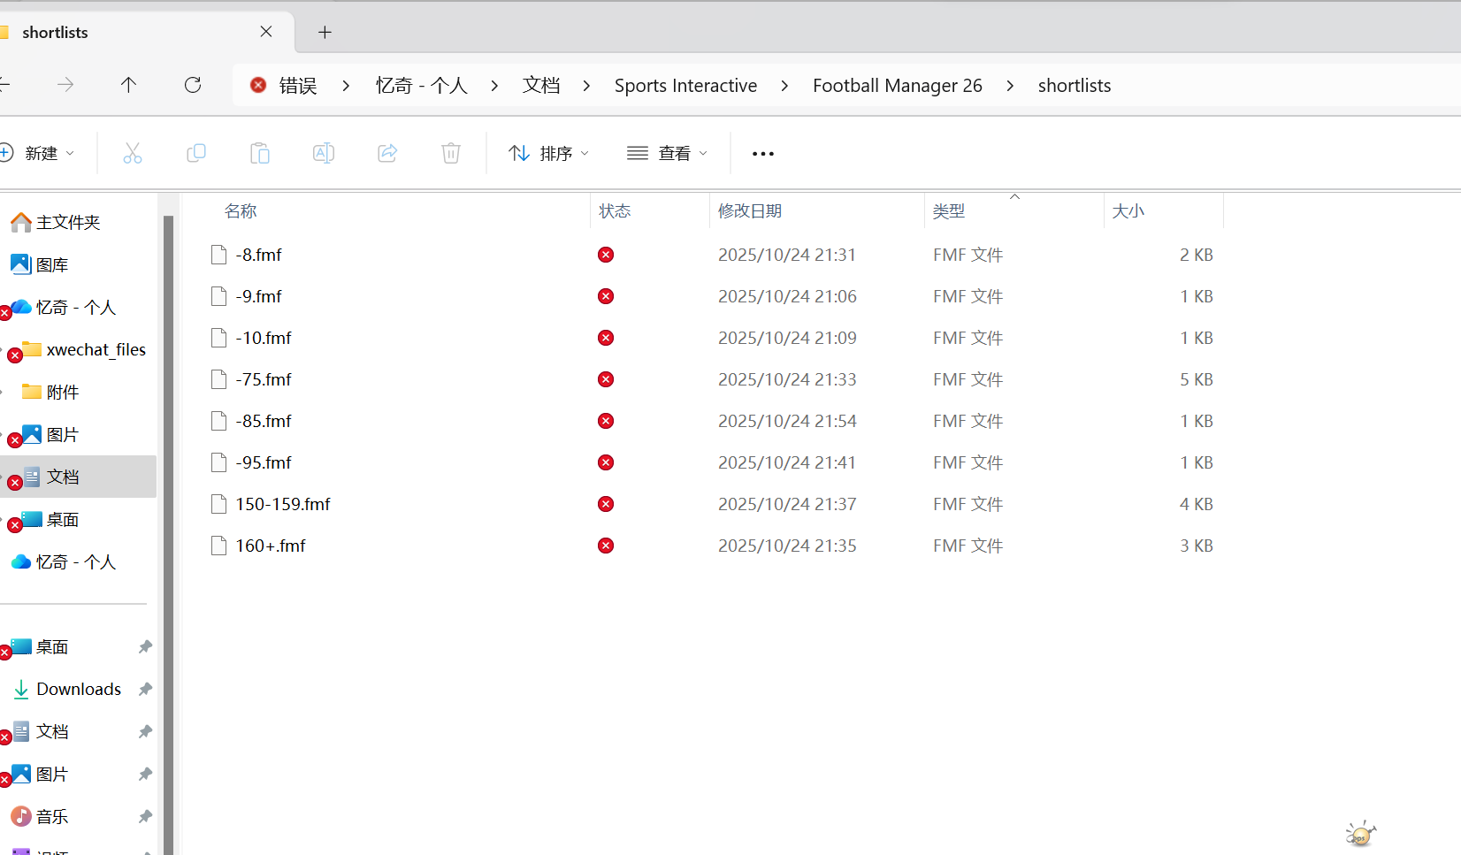
Task: Open a new tab with plus button
Action: pos(325,33)
